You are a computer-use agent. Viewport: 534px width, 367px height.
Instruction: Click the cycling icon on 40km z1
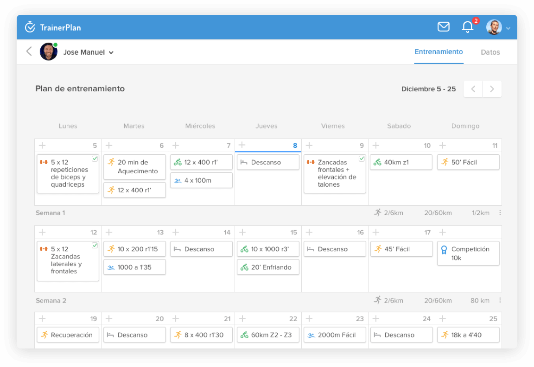[x=377, y=162]
